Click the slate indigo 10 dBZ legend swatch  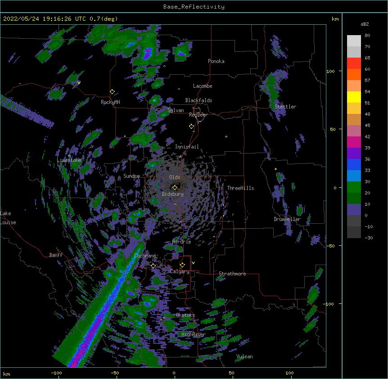354,210
